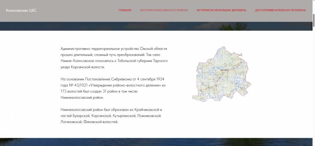Click the paragraph starting 'На основании Постановления'
The width and height of the screenshot is (315, 146).
pos(113,88)
